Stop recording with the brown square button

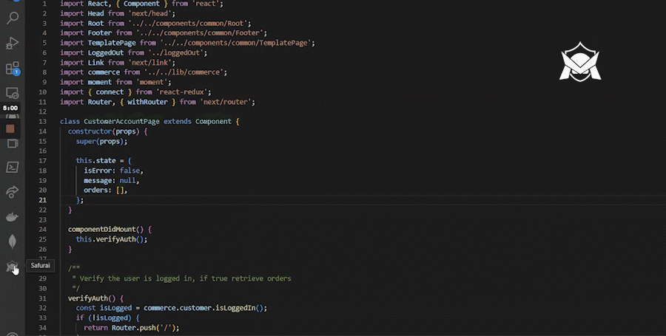pyautogui.click(x=11, y=128)
